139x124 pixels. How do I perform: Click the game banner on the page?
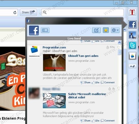(x=13, y=79)
